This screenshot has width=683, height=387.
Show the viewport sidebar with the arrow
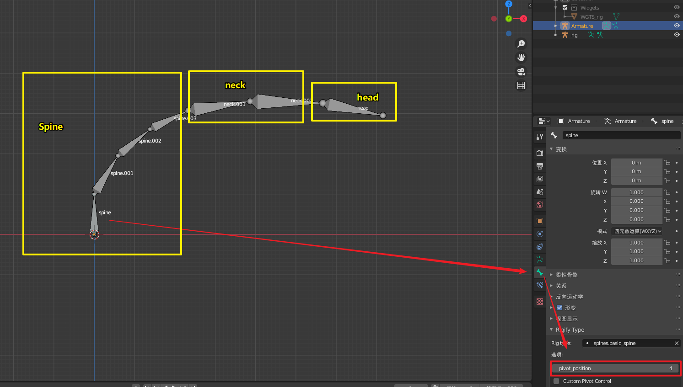pyautogui.click(x=530, y=5)
